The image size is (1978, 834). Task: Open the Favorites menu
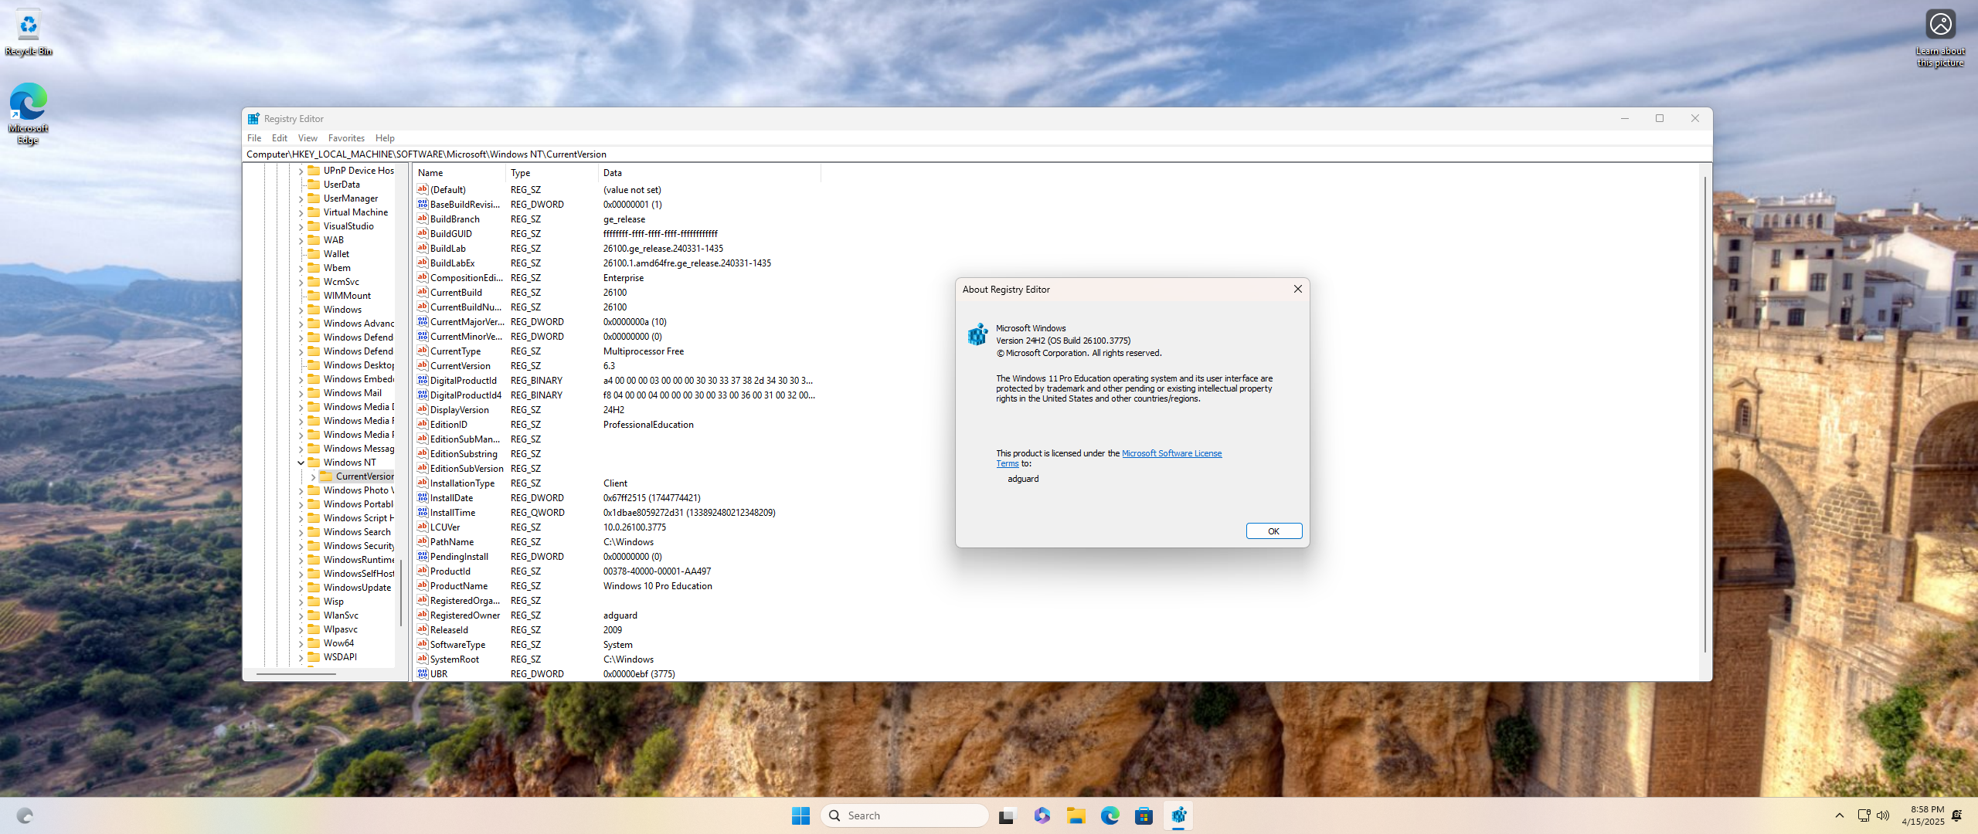click(x=346, y=137)
